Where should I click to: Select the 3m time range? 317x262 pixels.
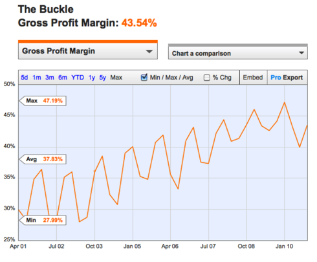50,78
